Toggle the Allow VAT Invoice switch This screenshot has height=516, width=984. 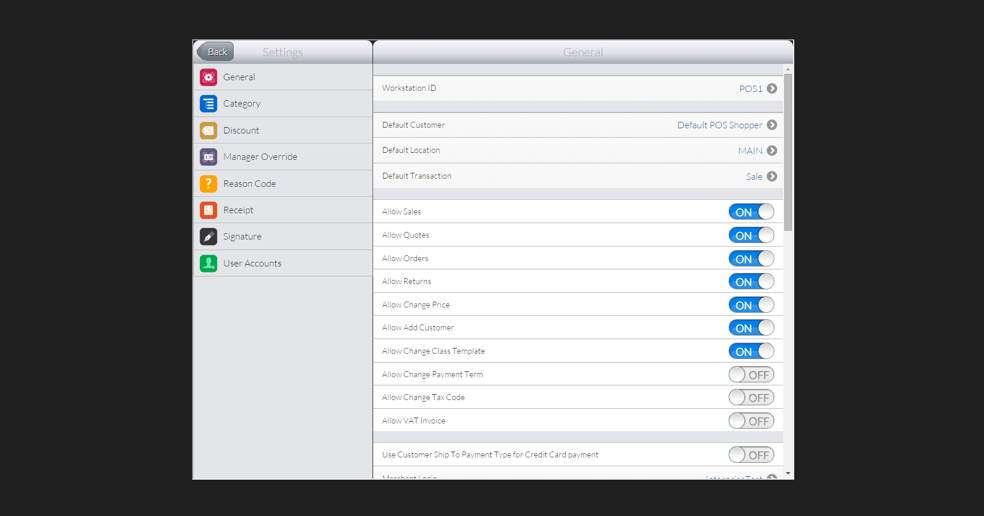pos(751,421)
